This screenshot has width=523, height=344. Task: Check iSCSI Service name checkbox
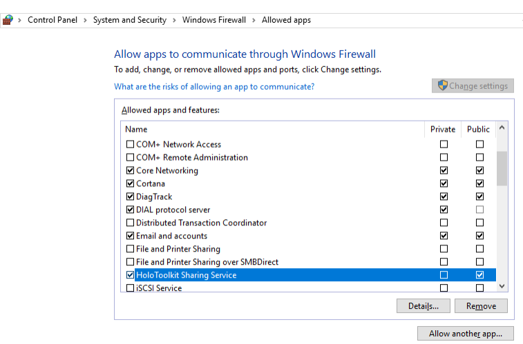(x=130, y=287)
